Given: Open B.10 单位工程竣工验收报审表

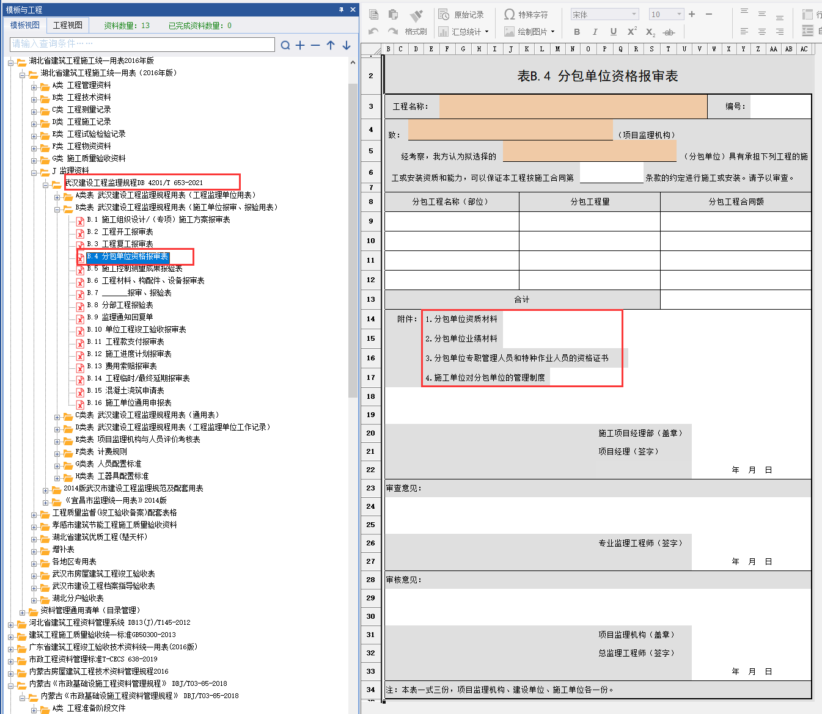Looking at the screenshot, I should pos(136,330).
